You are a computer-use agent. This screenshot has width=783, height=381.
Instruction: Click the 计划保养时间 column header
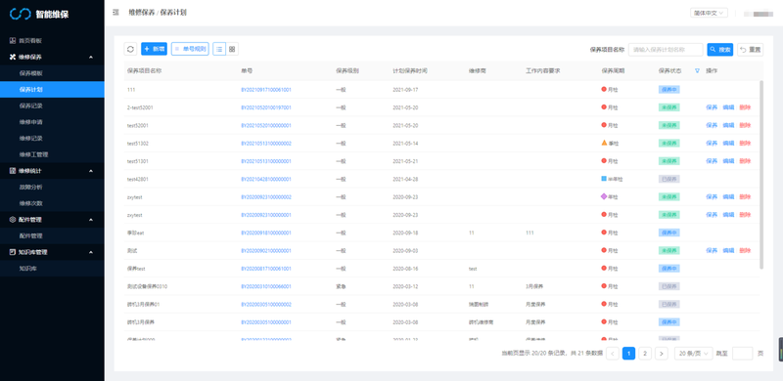(x=409, y=70)
